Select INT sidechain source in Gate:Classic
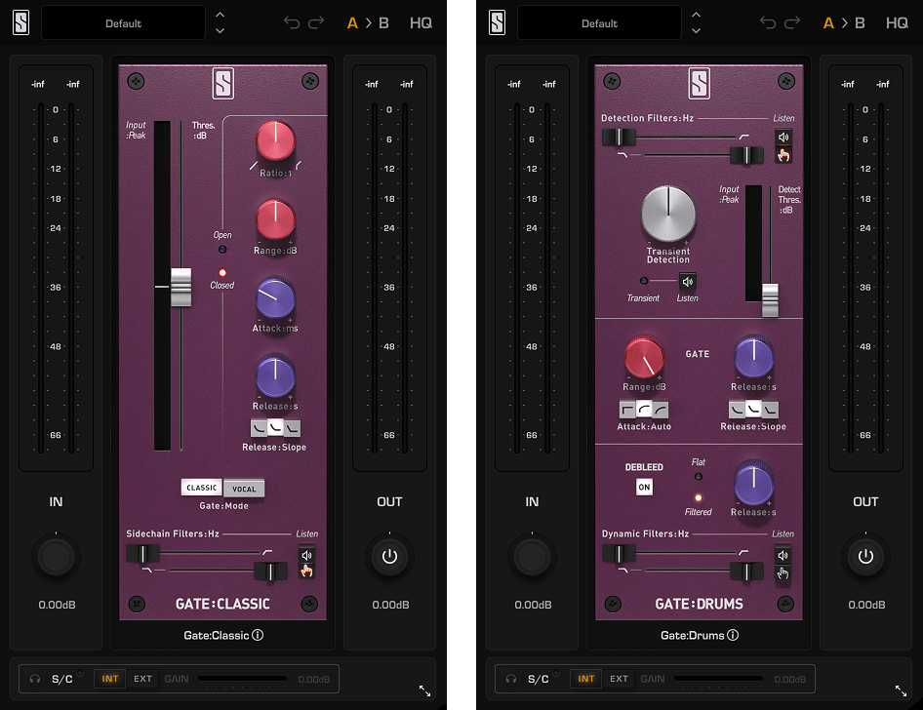 pos(110,679)
